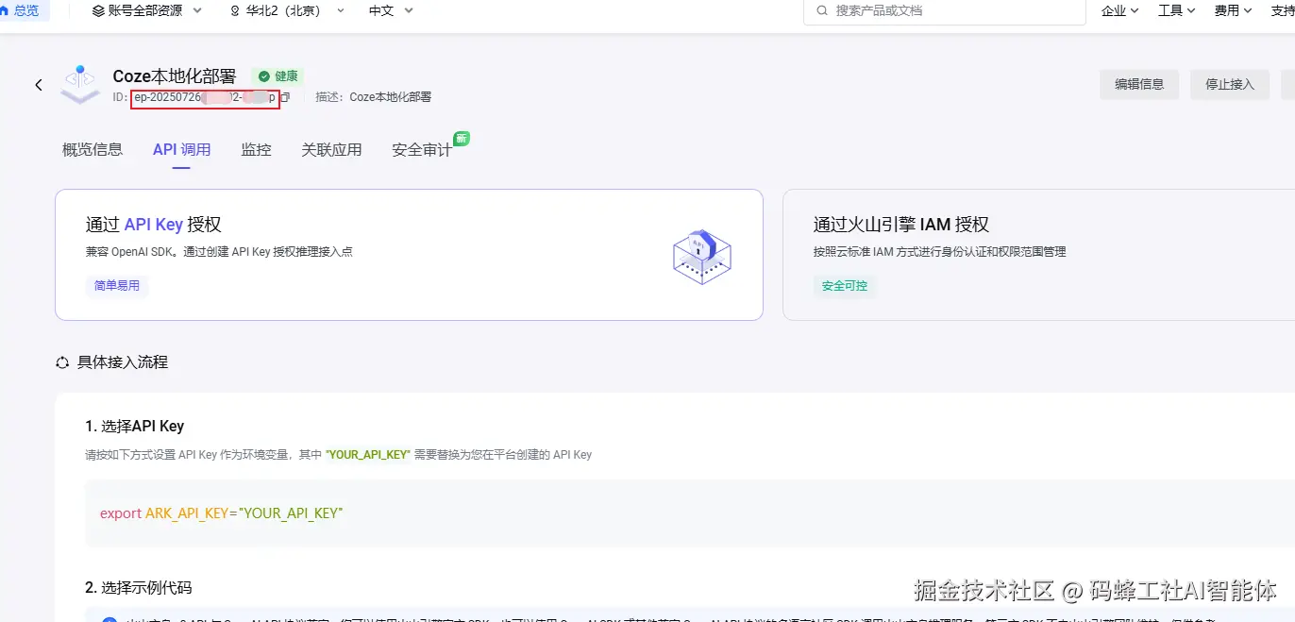Viewport: 1295px width, 622px height.
Task: Click the 简单易用 tag
Action: click(117, 285)
